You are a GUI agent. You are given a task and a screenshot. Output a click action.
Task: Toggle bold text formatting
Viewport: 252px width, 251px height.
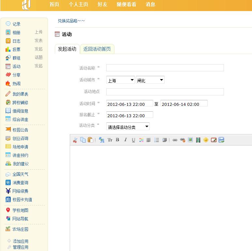[117, 140]
